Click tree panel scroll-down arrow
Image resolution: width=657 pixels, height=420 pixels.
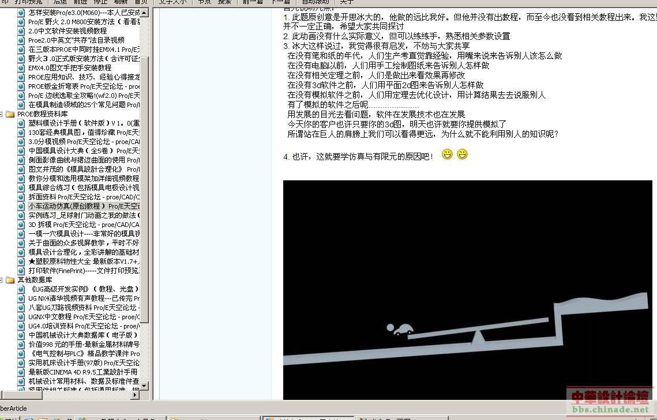[x=144, y=385]
